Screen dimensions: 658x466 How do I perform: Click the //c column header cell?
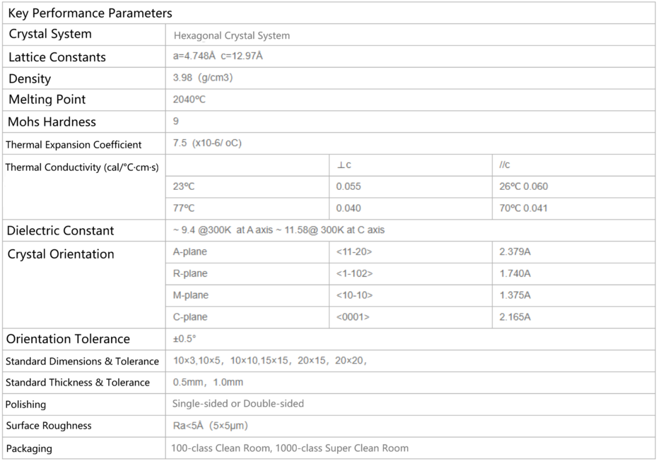505,165
